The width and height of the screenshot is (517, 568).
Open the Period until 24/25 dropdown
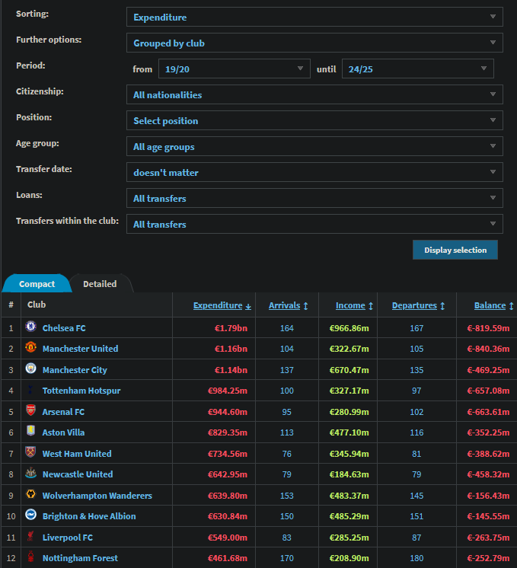(x=418, y=69)
